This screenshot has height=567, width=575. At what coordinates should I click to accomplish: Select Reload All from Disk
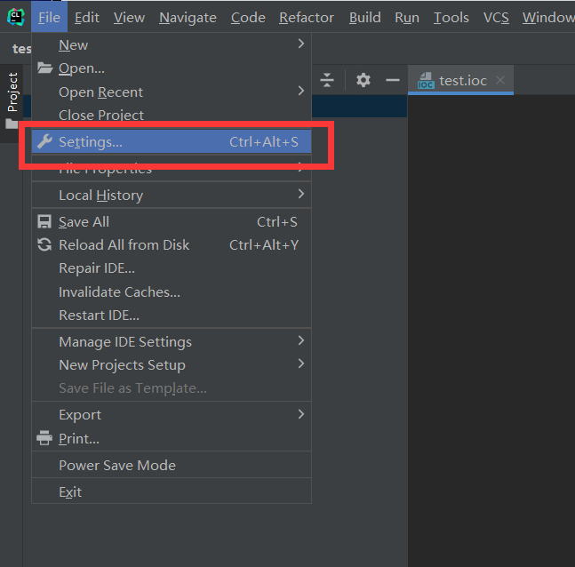click(x=172, y=244)
